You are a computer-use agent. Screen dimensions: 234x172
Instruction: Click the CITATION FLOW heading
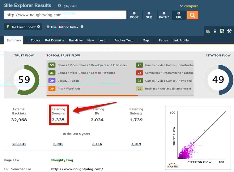click(218, 56)
